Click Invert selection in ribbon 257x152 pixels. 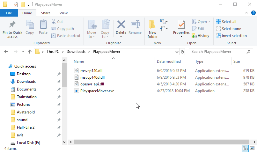point(231,36)
